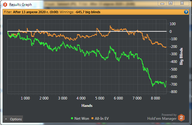Click the '-500' y-axis label
Image resolution: width=192 pixels, height=125 pixels.
[173, 69]
